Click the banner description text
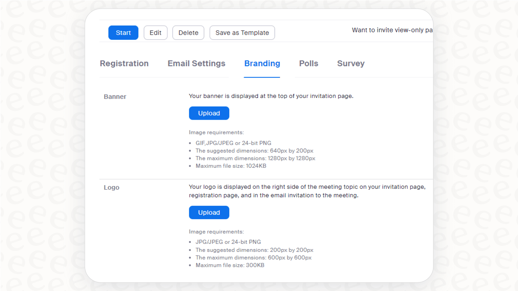 click(271, 96)
